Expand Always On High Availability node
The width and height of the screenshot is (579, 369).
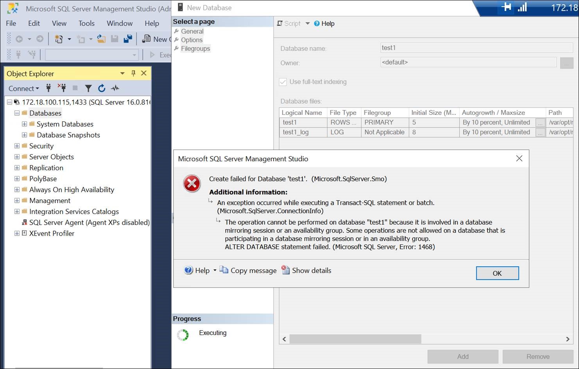17,189
